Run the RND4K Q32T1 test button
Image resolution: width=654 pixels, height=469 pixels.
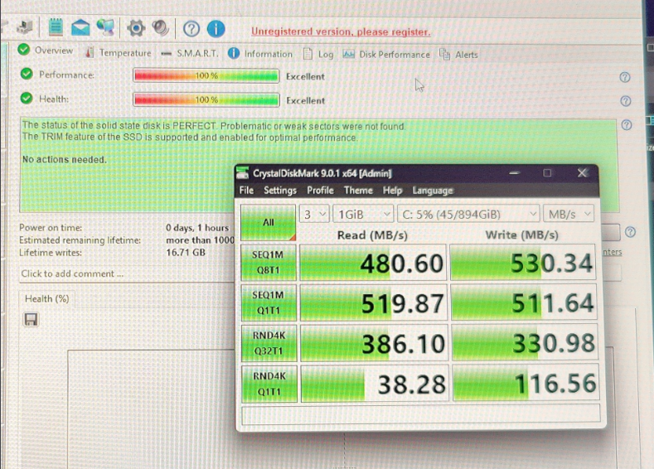tap(269, 343)
